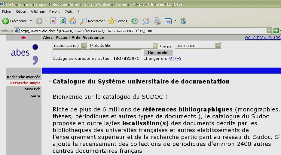Open the Outils menu
Screen dimensions: 281x155
pyautogui.click(x=69, y=11)
